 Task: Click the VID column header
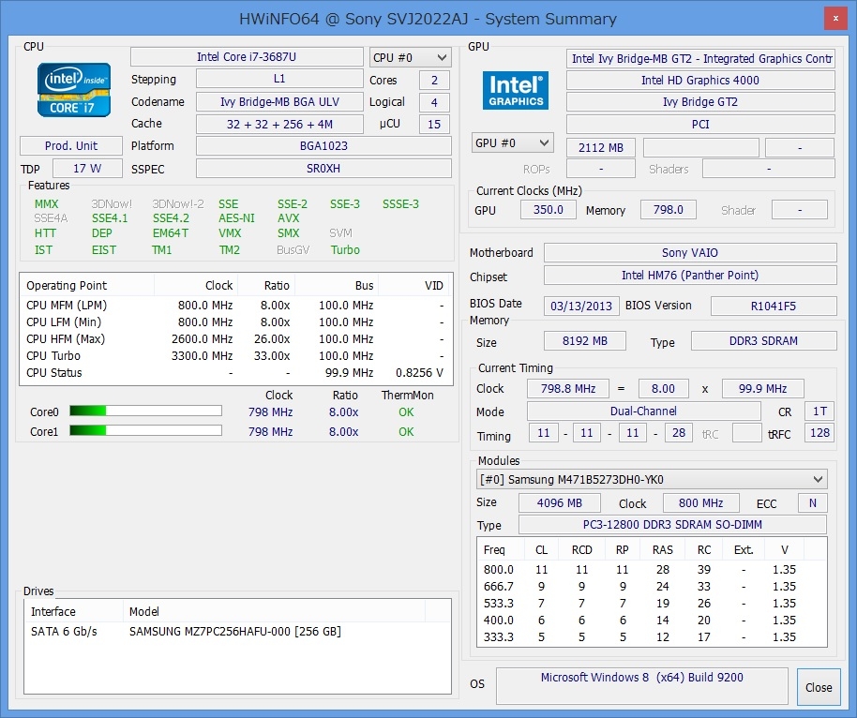pos(414,285)
